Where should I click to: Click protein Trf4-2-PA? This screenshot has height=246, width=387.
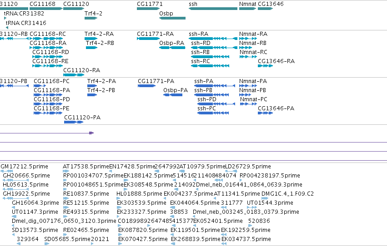102,81
